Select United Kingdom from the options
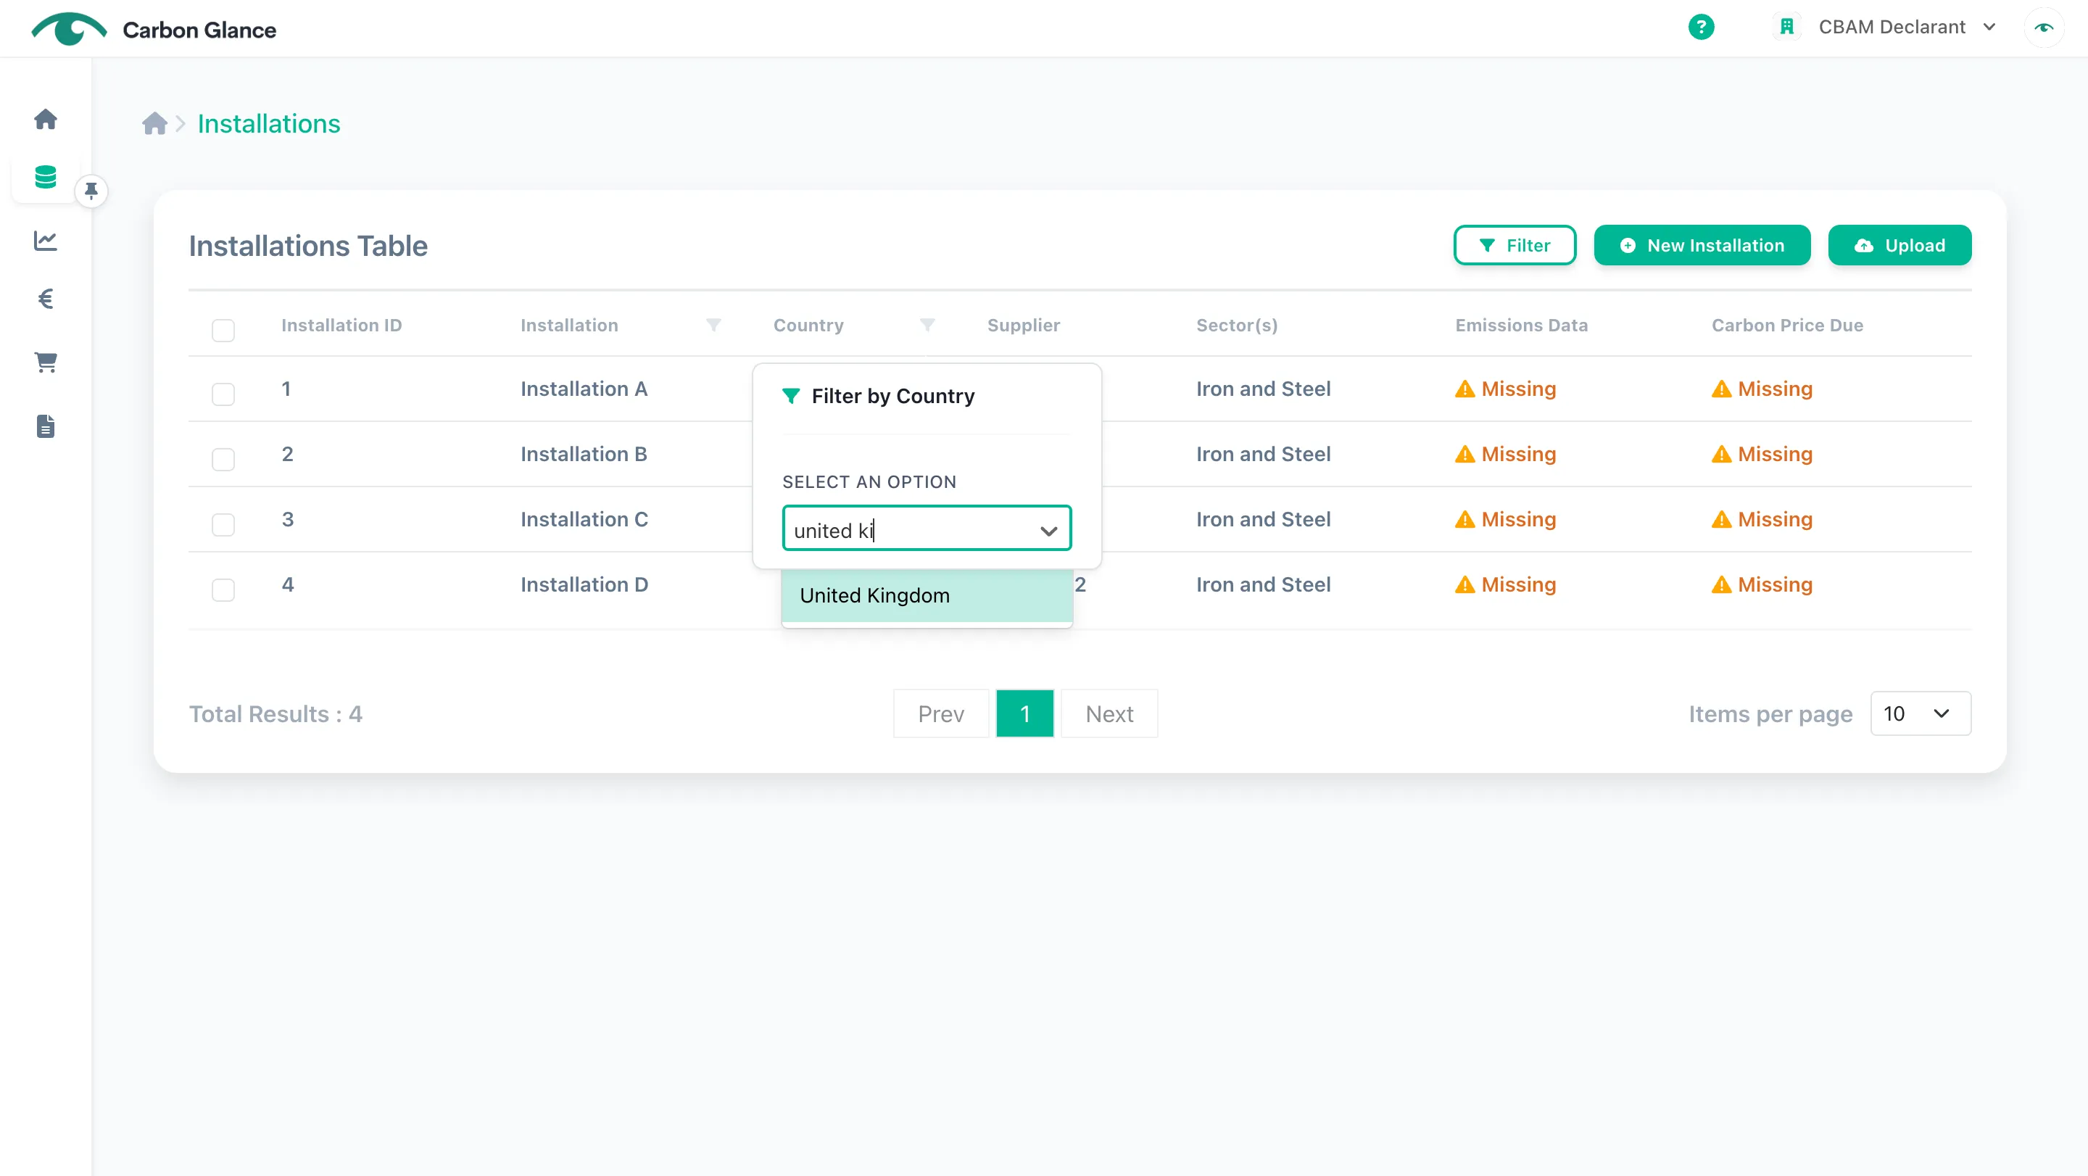 (927, 596)
